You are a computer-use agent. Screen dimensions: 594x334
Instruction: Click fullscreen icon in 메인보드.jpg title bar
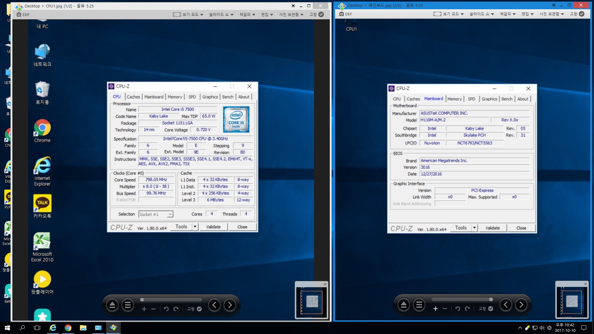[553, 5]
